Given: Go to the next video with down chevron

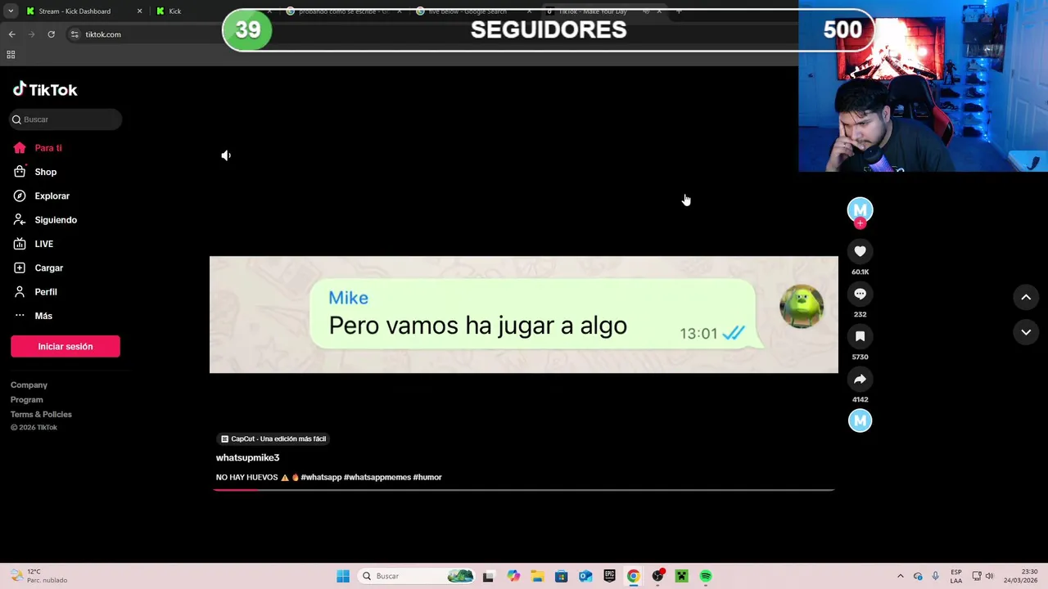Looking at the screenshot, I should pyautogui.click(x=1026, y=332).
